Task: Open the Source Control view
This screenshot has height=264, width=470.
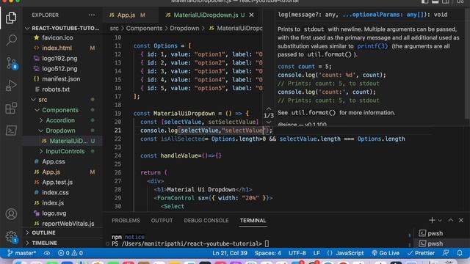Action: pyautogui.click(x=12, y=63)
